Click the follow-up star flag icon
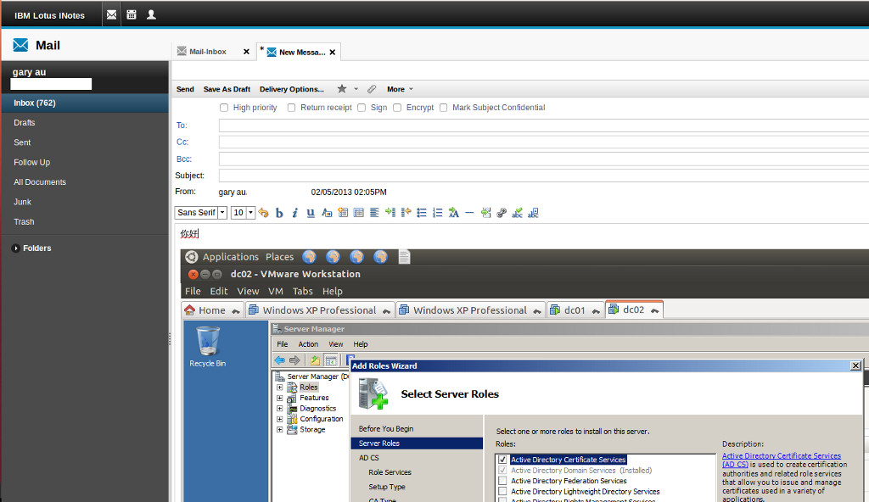 coord(342,89)
